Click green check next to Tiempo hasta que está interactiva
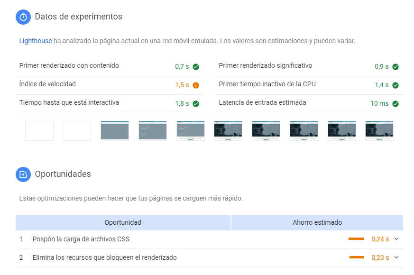Screen dimensions: 414x275 click(196, 104)
